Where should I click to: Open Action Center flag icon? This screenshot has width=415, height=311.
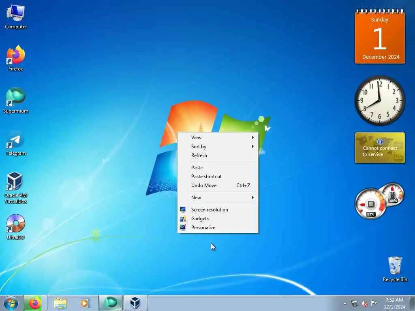tap(374, 303)
